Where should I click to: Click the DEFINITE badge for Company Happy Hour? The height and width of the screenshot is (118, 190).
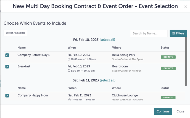168,98
